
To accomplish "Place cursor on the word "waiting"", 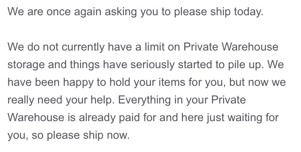I will [x=244, y=118].
